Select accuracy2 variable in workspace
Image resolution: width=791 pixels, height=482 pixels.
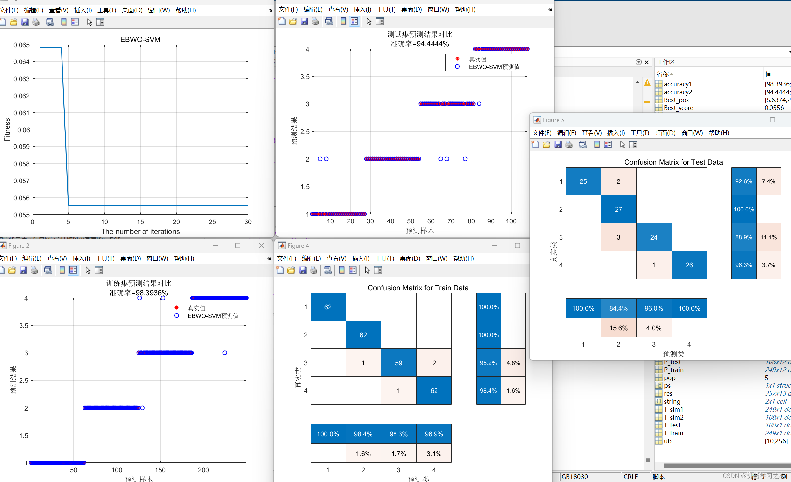[x=678, y=92]
